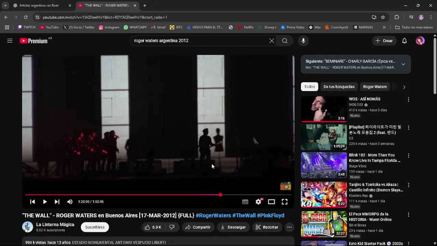Open the El Peor MMORPG thumbnail
The image size is (437, 246).
pyautogui.click(x=324, y=224)
